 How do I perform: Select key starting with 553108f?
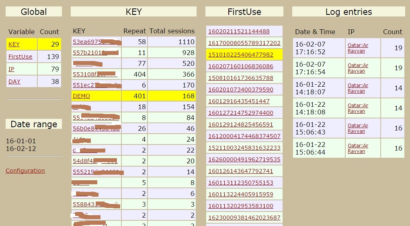tap(85, 74)
